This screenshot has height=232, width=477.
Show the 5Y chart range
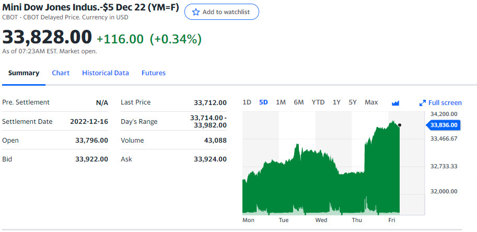353,102
